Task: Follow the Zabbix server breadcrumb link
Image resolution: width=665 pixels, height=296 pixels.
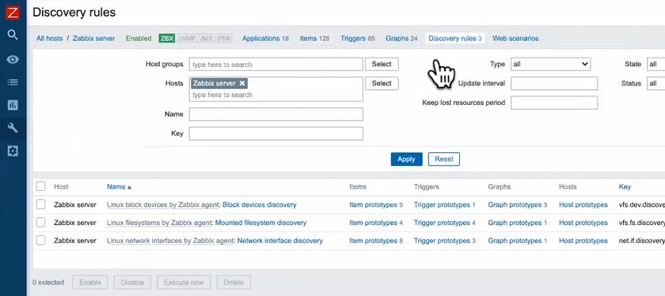Action: (93, 39)
